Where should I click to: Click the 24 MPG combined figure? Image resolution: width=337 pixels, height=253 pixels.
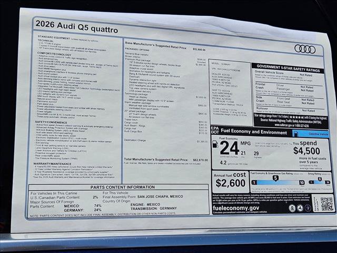point(230,148)
